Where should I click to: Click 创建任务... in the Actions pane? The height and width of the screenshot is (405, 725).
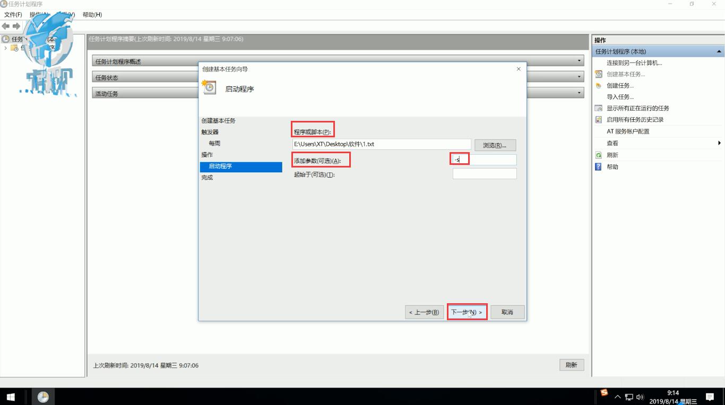620,85
